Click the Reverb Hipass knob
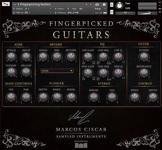This screenshot has width=162, height=150. point(43,57)
